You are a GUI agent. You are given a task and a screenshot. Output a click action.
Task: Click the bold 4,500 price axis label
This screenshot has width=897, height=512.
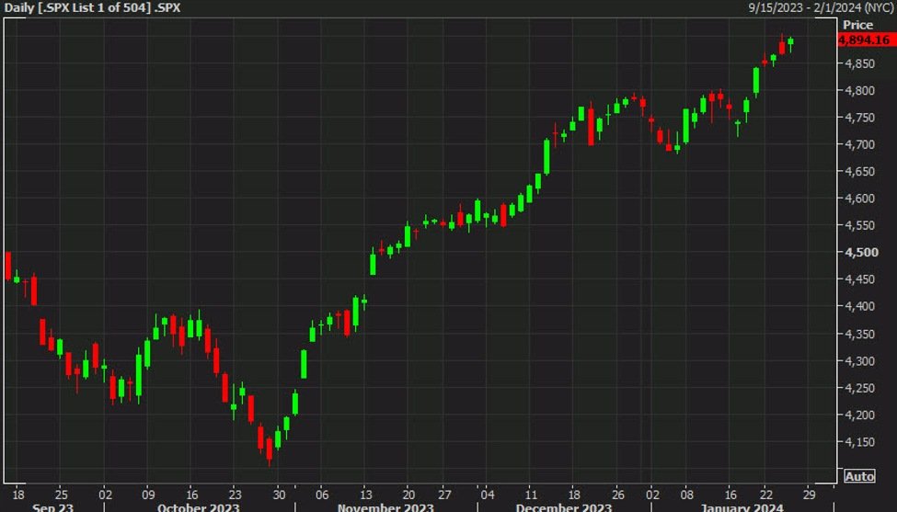pos(861,252)
